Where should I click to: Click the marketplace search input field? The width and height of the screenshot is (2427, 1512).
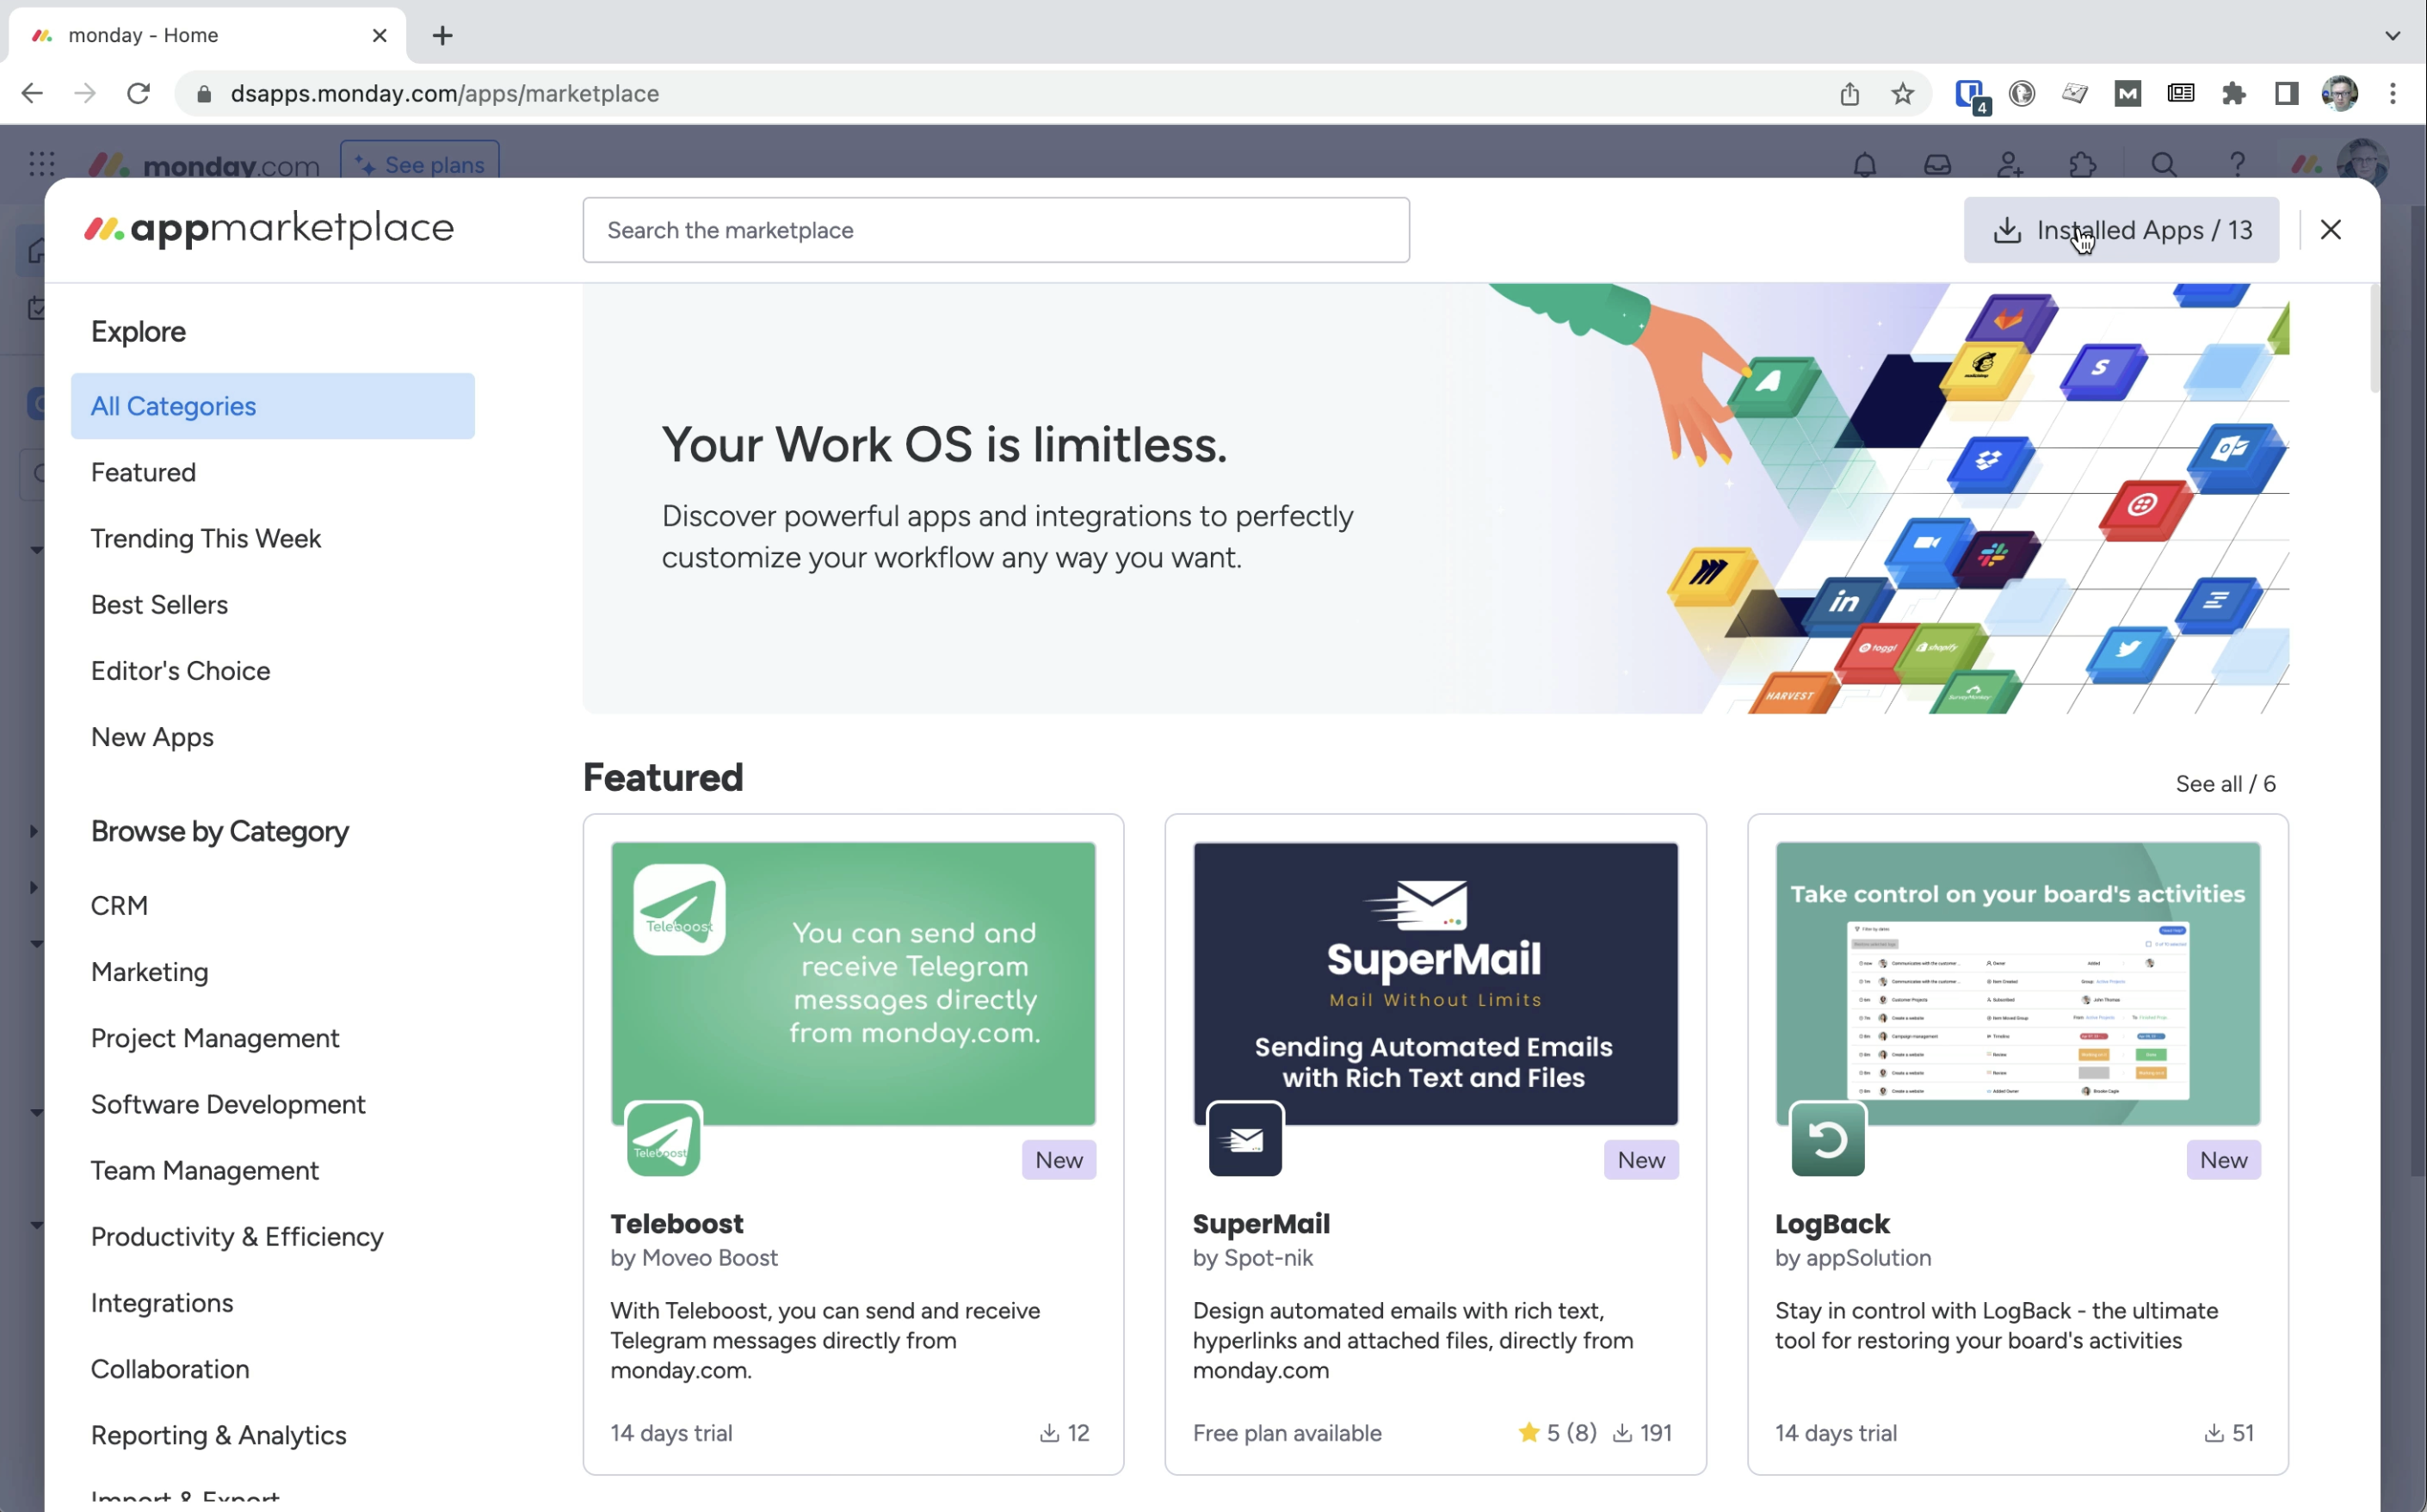[x=995, y=230]
